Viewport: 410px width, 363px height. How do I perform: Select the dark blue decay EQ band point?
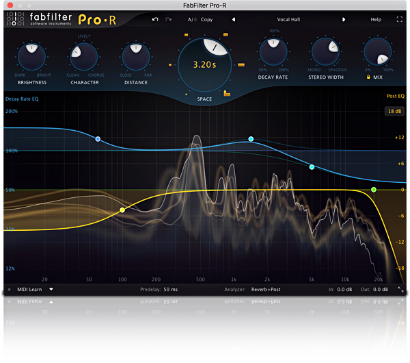98,139
